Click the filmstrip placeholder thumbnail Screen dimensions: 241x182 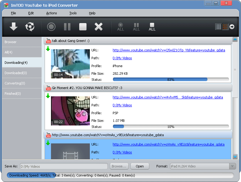70,151
